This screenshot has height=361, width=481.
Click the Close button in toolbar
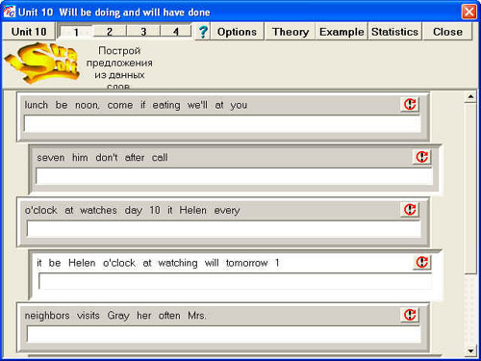click(447, 32)
